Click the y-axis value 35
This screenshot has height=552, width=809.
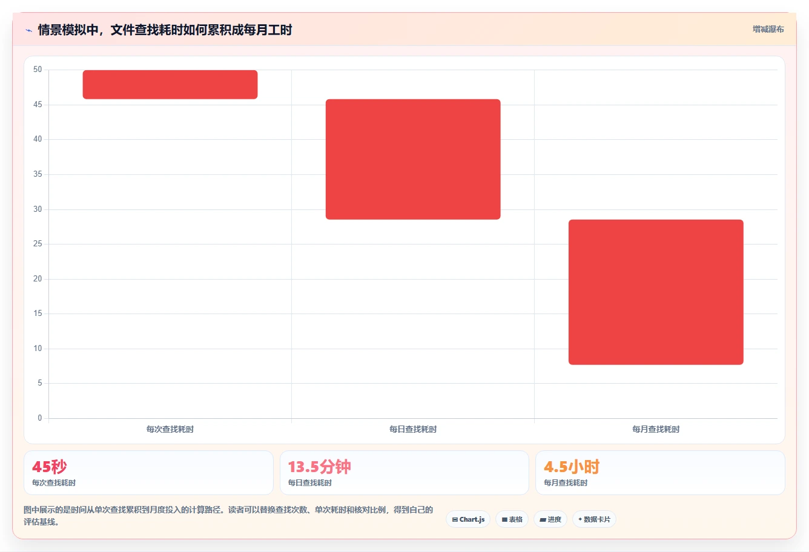38,174
